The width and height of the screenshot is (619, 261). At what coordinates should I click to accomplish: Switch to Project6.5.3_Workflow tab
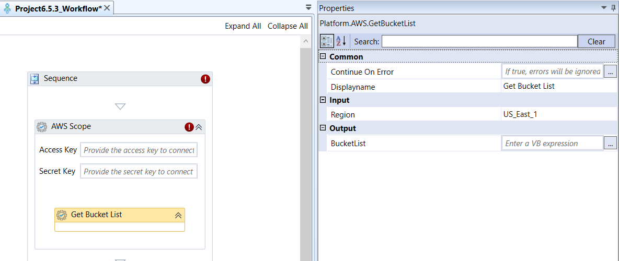(x=59, y=9)
